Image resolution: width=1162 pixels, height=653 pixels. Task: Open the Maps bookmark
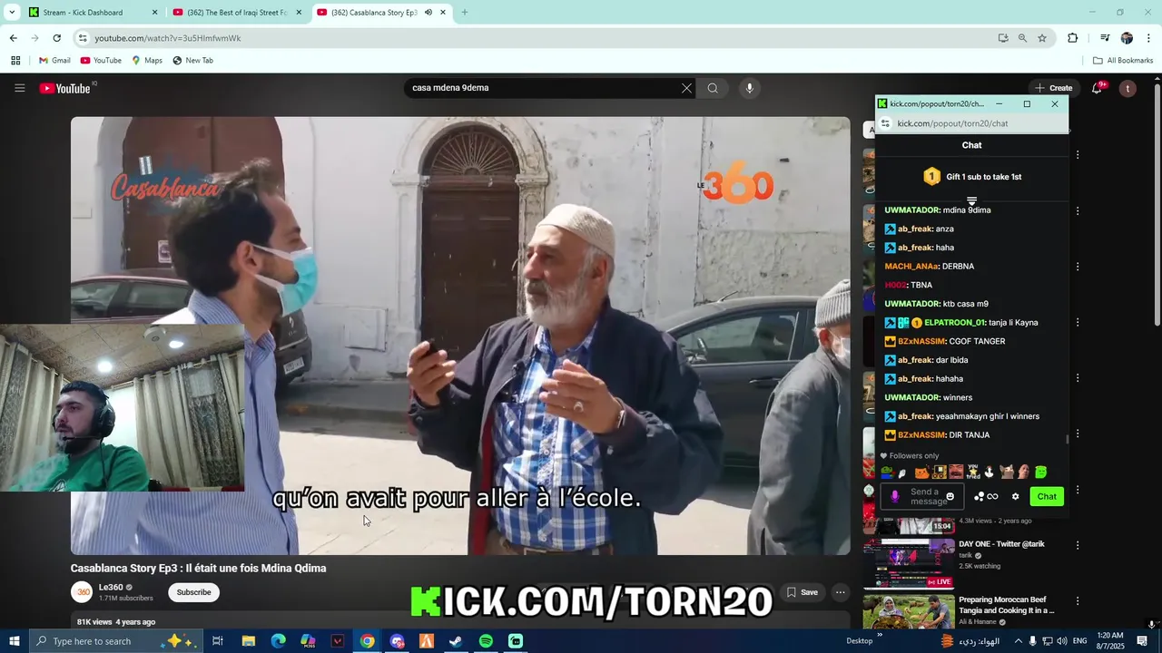click(x=146, y=61)
